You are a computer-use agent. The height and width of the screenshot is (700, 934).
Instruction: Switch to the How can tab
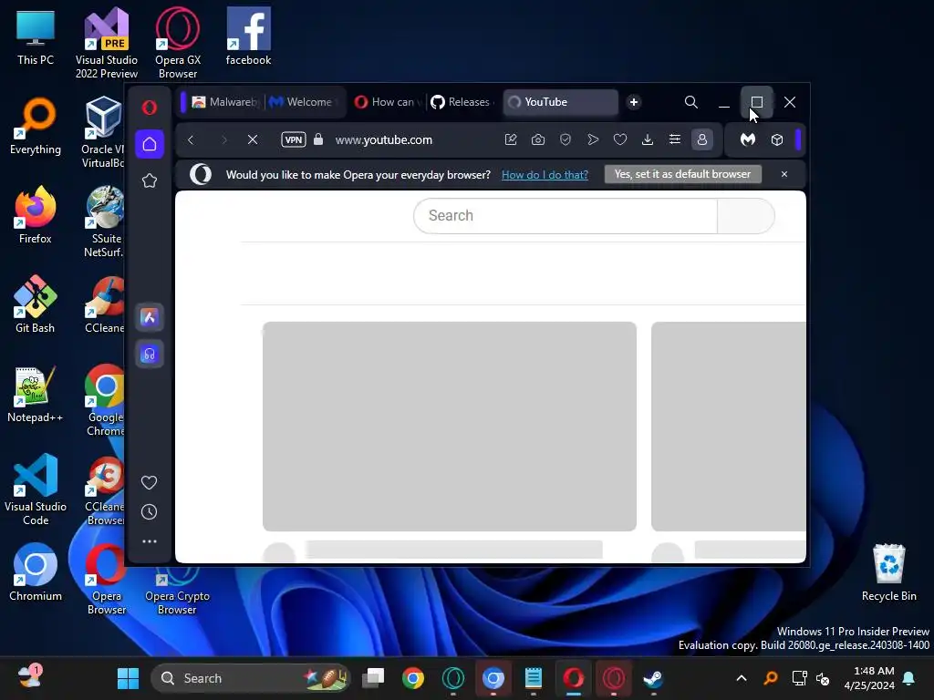tap(387, 102)
